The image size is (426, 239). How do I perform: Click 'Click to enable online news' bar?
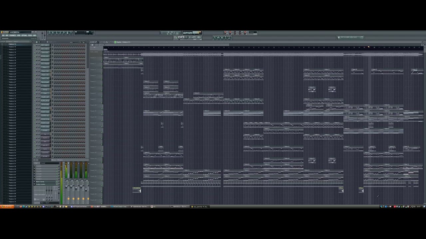(x=350, y=37)
